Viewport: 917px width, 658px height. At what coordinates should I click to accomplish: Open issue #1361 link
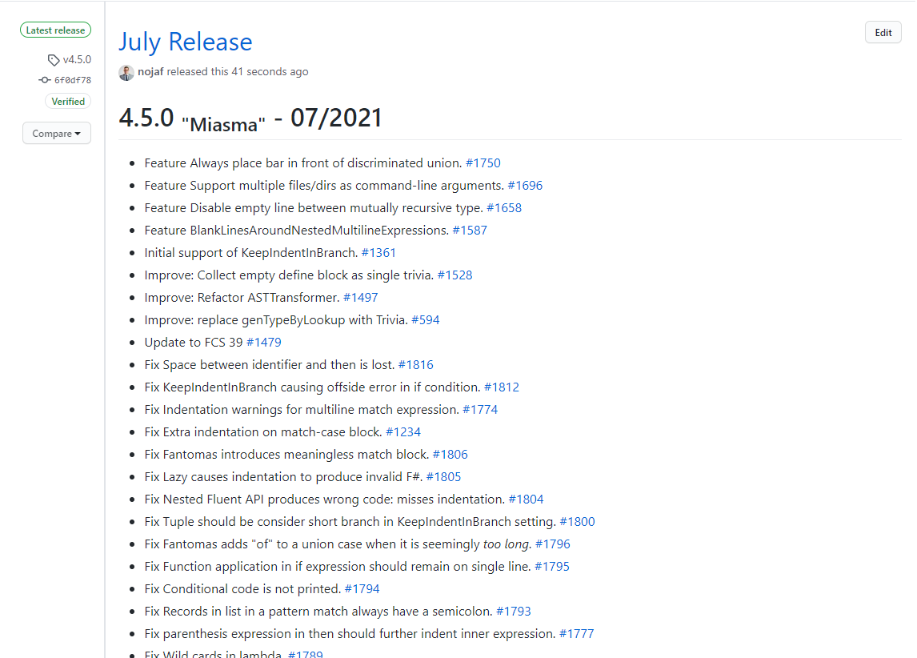tap(378, 253)
